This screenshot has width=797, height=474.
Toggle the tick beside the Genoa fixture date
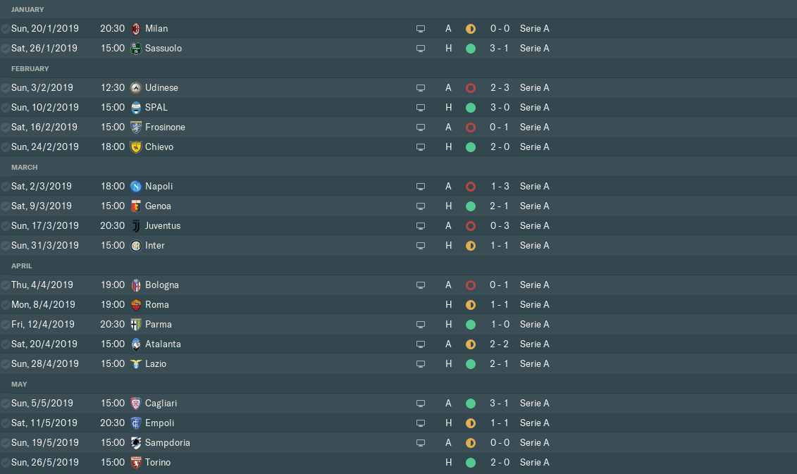[x=6, y=206]
